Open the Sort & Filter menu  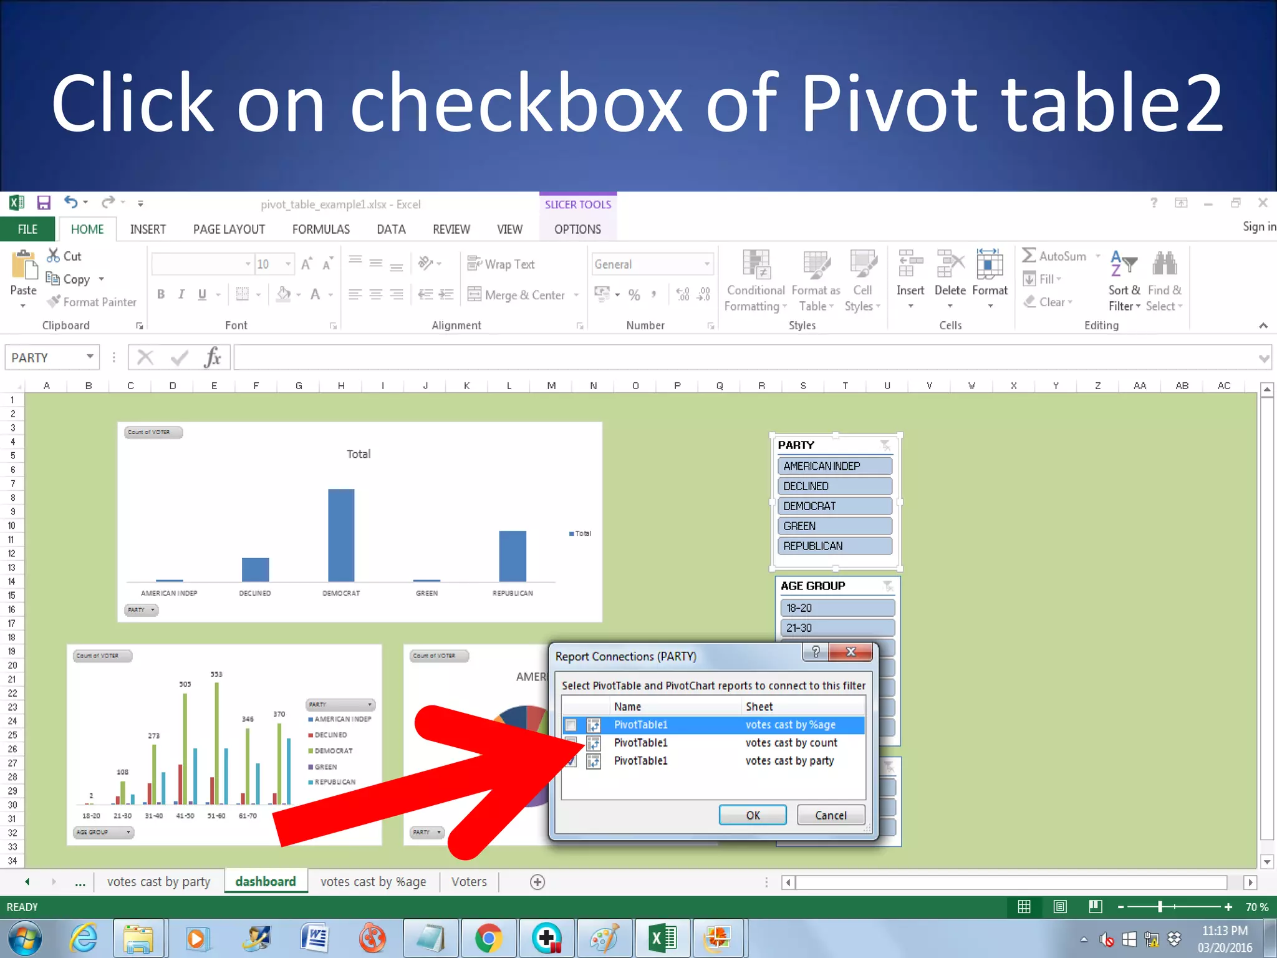(x=1124, y=281)
